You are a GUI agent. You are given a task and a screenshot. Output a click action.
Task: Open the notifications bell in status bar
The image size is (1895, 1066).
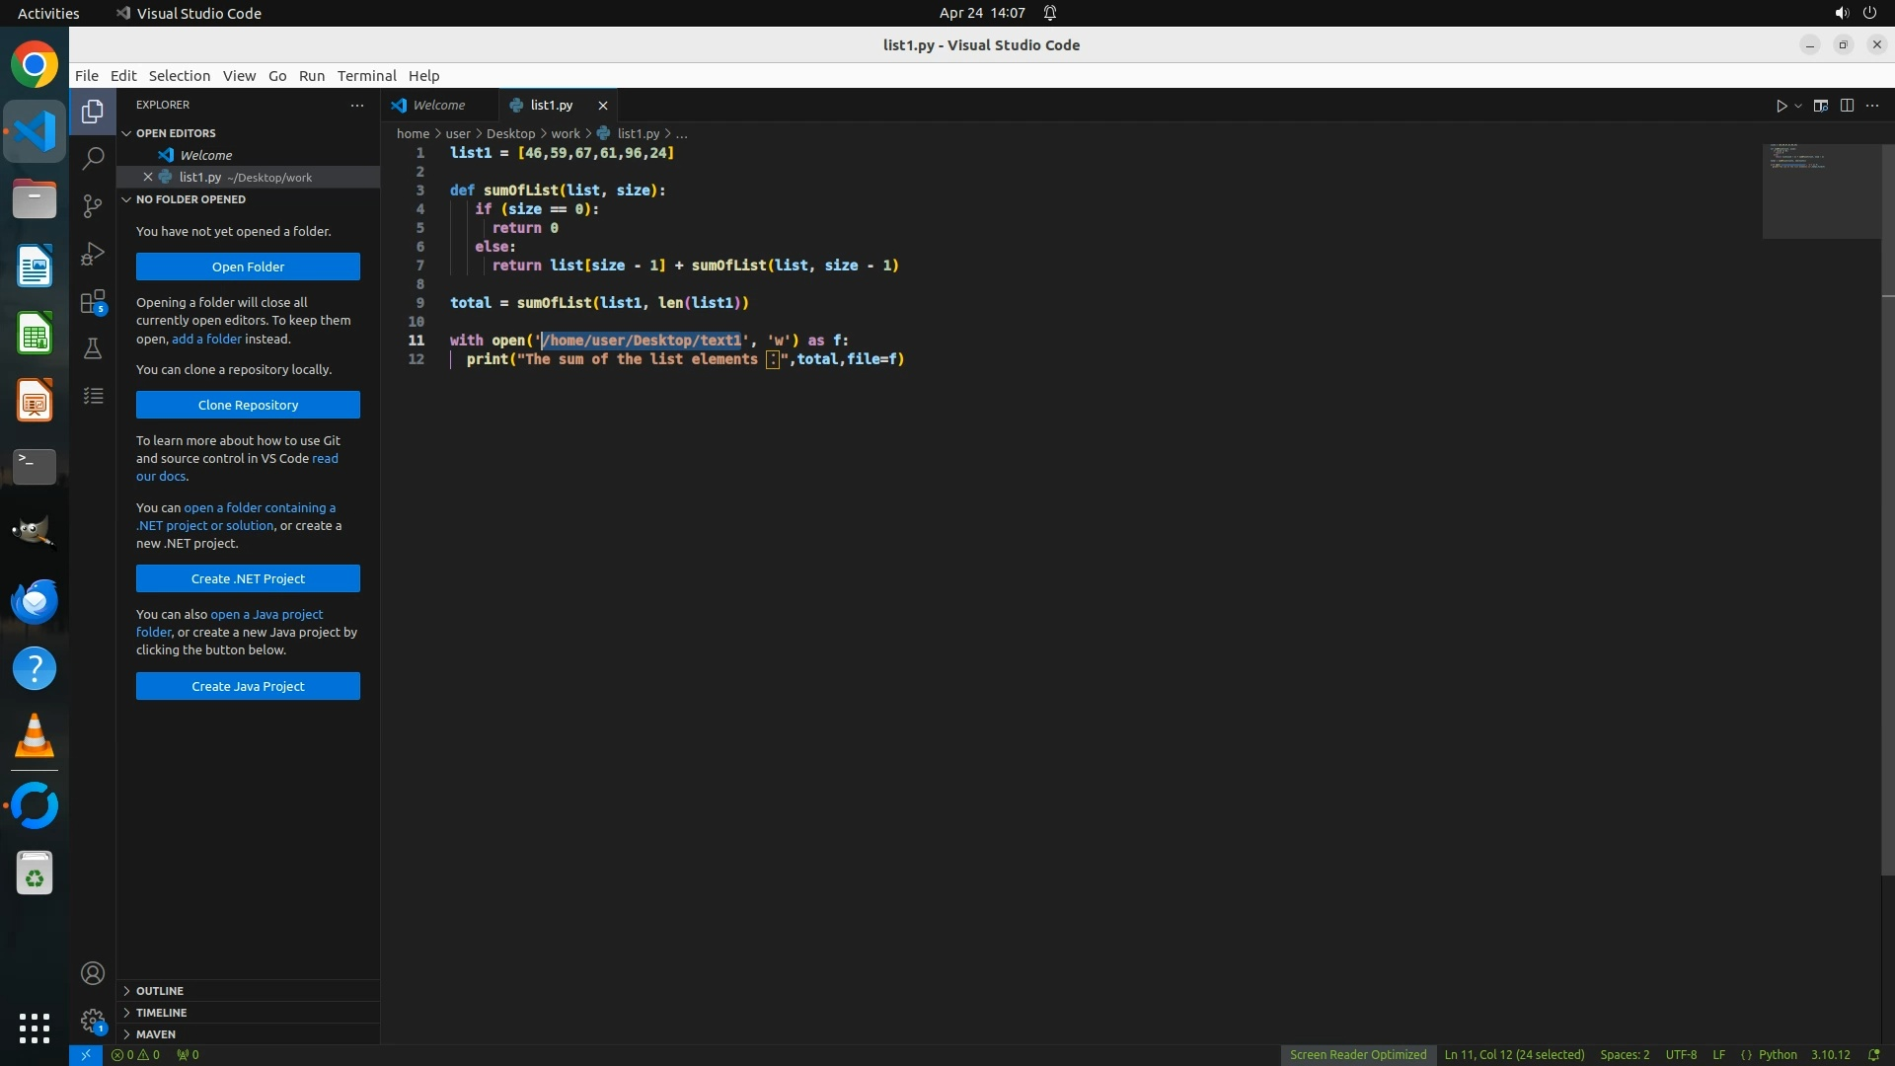click(1873, 1055)
